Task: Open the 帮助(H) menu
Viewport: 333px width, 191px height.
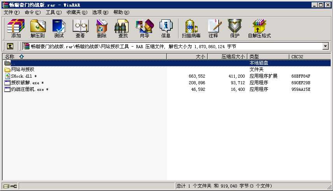Action: click(x=121, y=12)
